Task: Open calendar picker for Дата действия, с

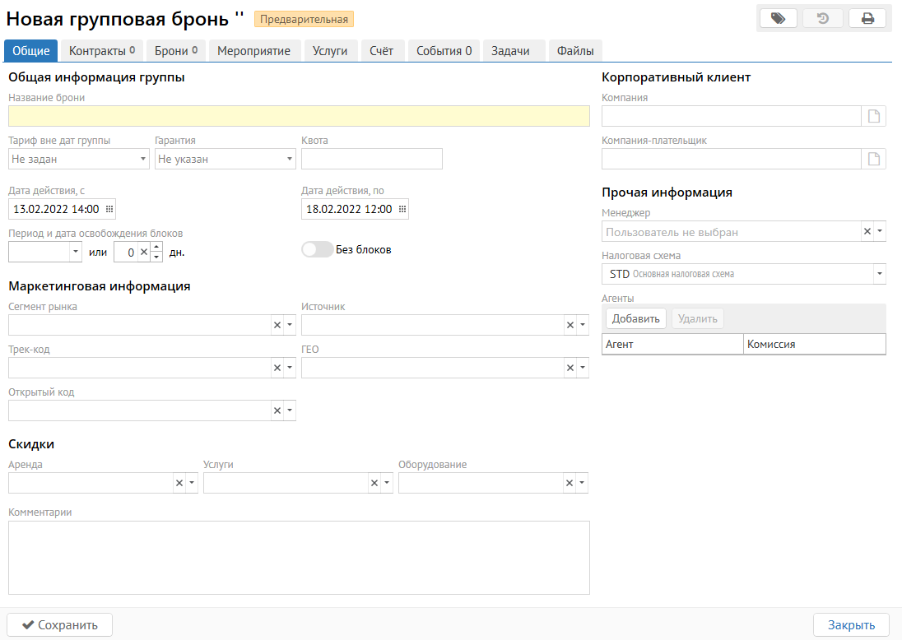Action: click(x=109, y=210)
